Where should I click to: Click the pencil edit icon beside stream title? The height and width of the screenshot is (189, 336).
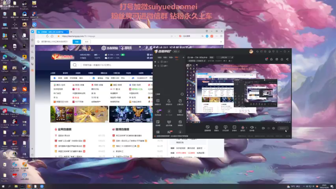pyautogui.click(x=232, y=58)
